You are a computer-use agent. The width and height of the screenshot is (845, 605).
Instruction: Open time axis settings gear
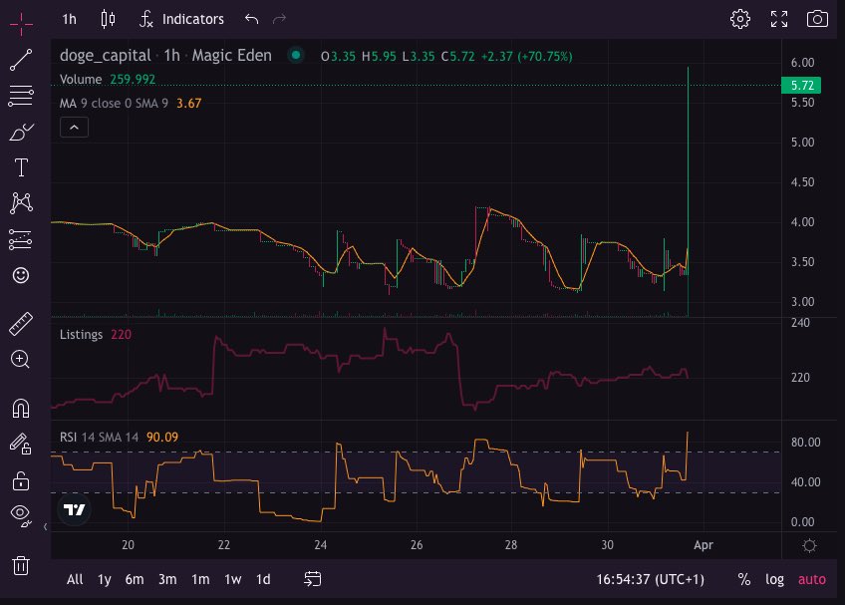pos(809,545)
